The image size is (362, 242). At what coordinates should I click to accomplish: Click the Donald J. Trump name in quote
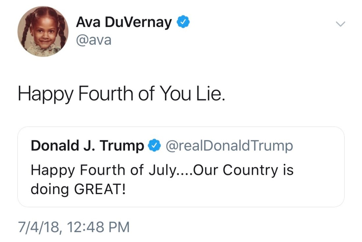(87, 146)
